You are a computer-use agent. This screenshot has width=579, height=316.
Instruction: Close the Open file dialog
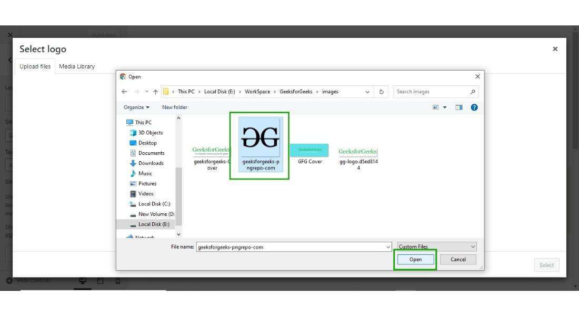(x=477, y=76)
